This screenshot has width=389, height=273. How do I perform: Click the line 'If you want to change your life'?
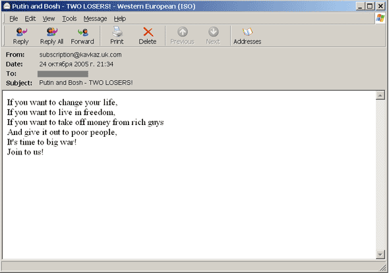tap(62, 103)
